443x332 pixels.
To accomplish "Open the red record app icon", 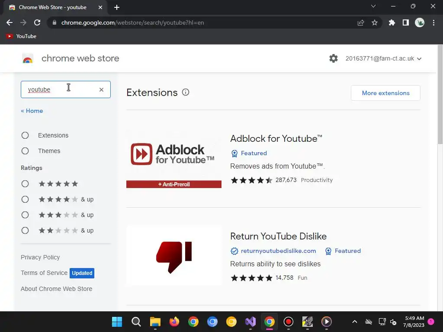I will click(289, 322).
